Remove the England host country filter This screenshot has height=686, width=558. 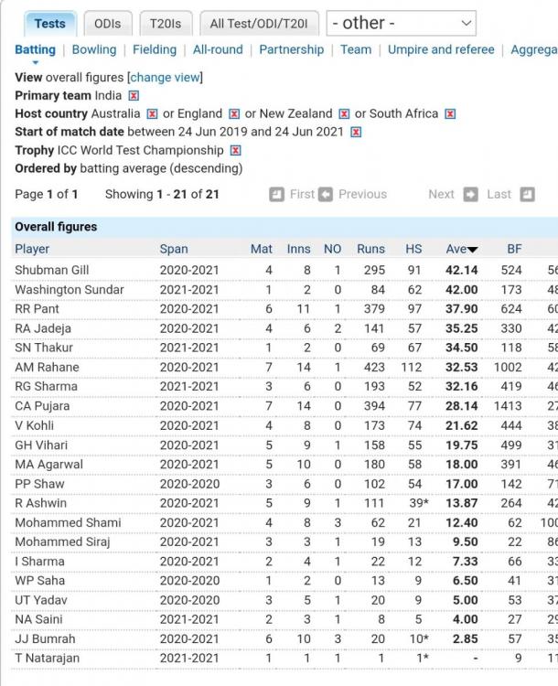[x=234, y=113]
